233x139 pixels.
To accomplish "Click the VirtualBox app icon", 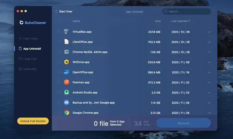I will pyautogui.click(x=66, y=32).
